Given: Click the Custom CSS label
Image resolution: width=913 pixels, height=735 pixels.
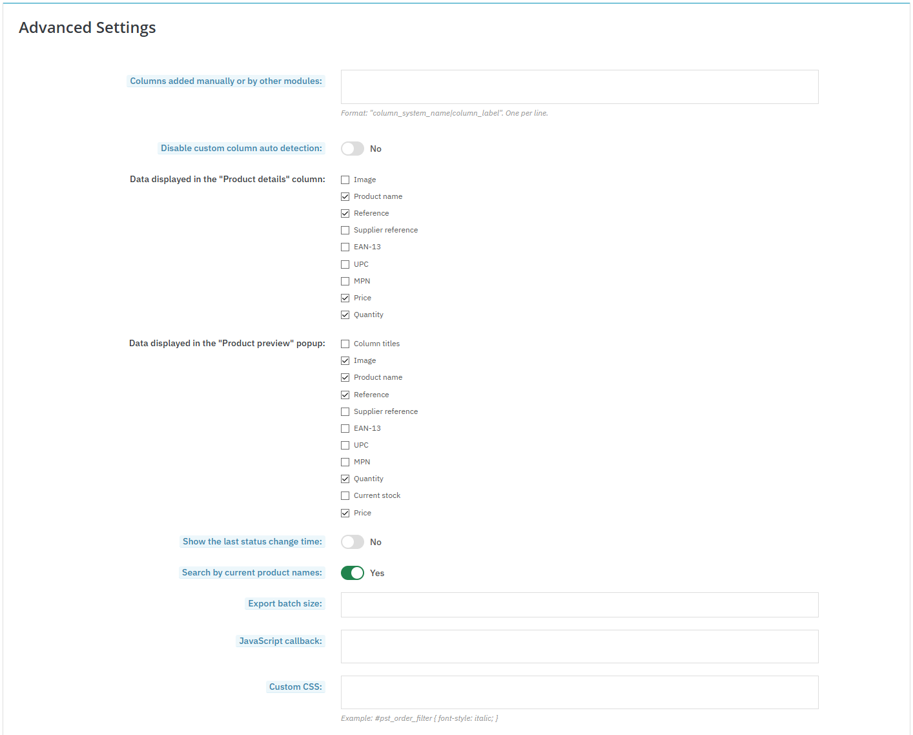Looking at the screenshot, I should pos(295,687).
